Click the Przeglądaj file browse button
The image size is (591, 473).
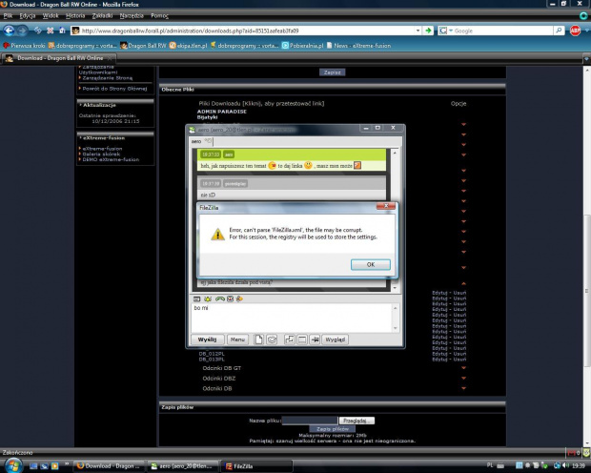pos(357,421)
